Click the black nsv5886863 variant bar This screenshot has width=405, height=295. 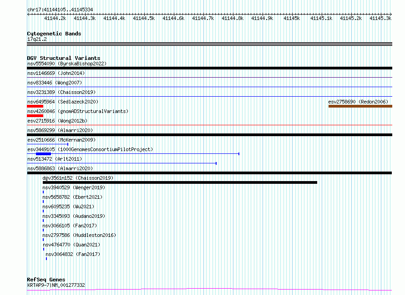tap(209, 173)
